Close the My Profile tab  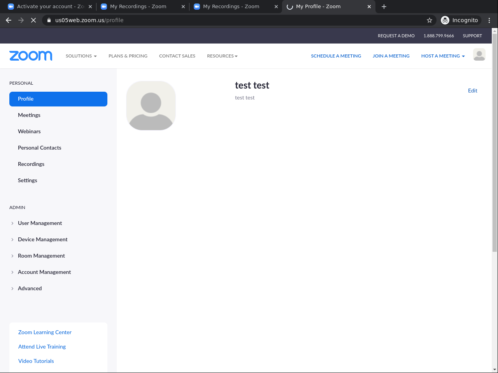pyautogui.click(x=369, y=7)
